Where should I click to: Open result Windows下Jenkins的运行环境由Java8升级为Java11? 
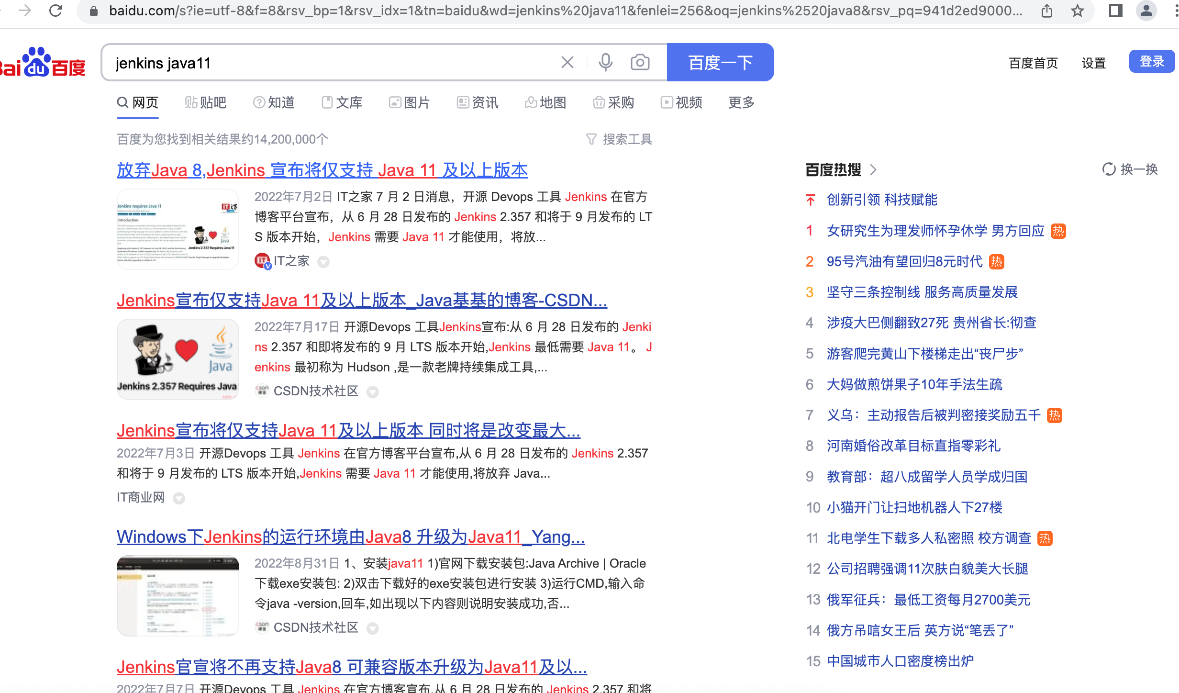coord(351,537)
